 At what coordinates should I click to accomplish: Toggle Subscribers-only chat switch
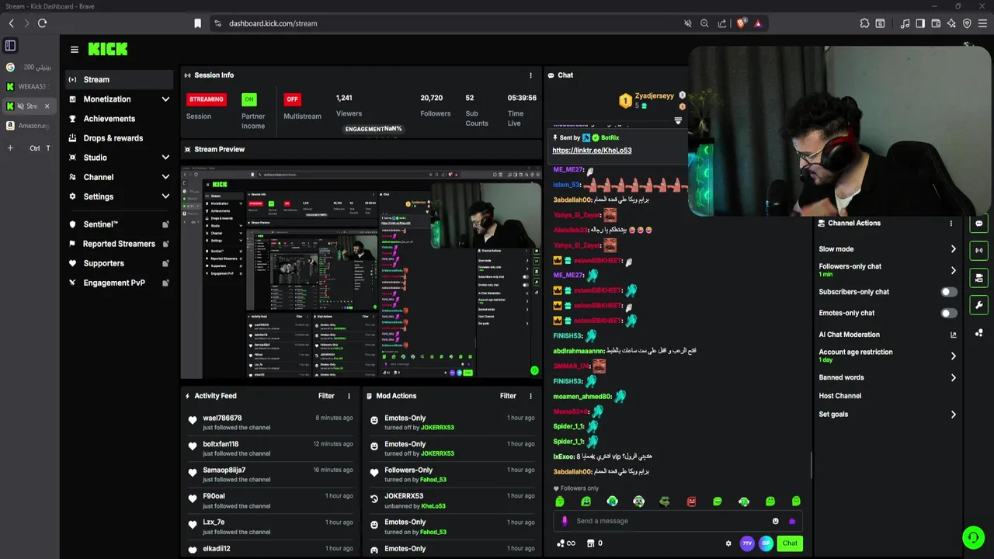point(949,292)
